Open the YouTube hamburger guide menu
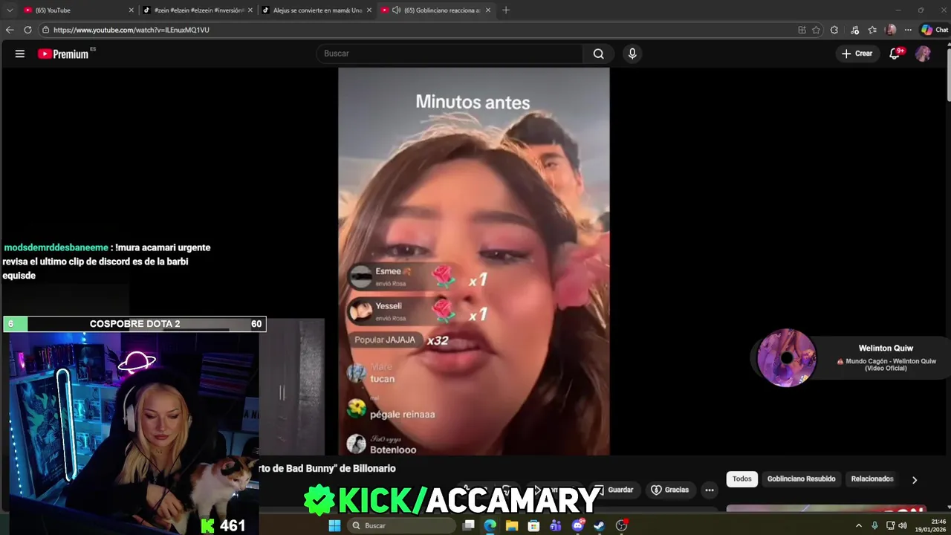951x535 pixels. [x=20, y=53]
